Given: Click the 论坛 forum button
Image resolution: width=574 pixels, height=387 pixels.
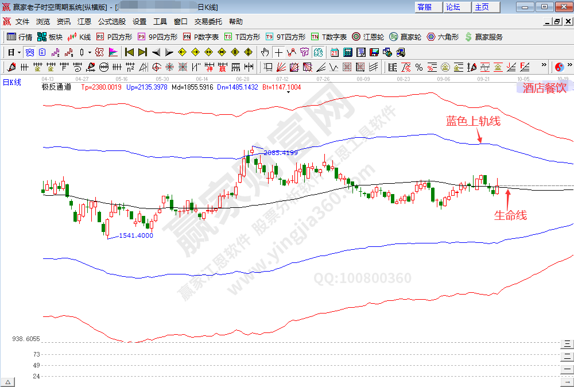Looking at the screenshot, I should pos(453,7).
